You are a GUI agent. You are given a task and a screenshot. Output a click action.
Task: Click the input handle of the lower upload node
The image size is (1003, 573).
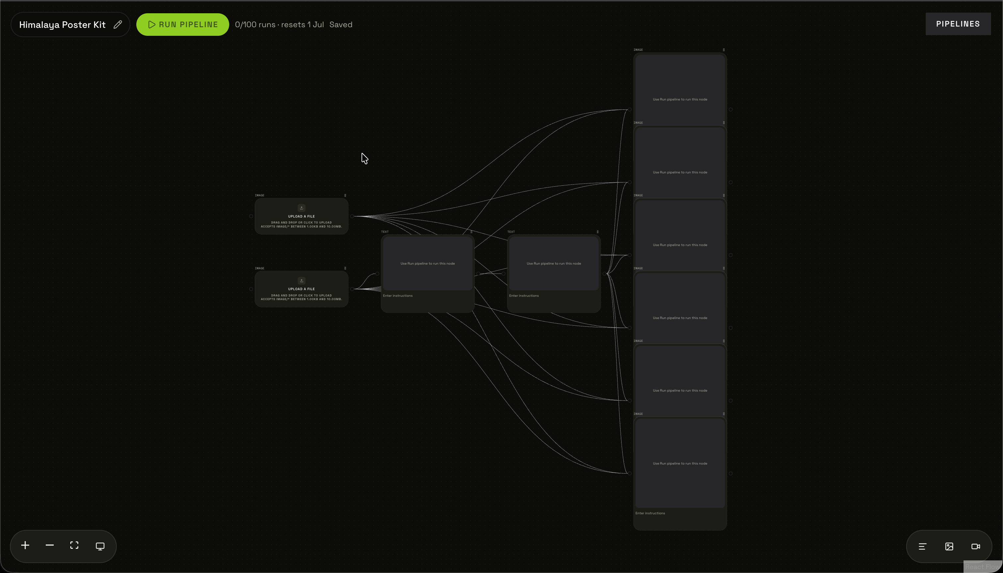point(251,289)
